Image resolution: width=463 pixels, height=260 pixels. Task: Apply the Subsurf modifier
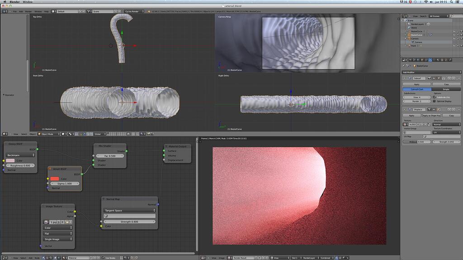[416, 84]
